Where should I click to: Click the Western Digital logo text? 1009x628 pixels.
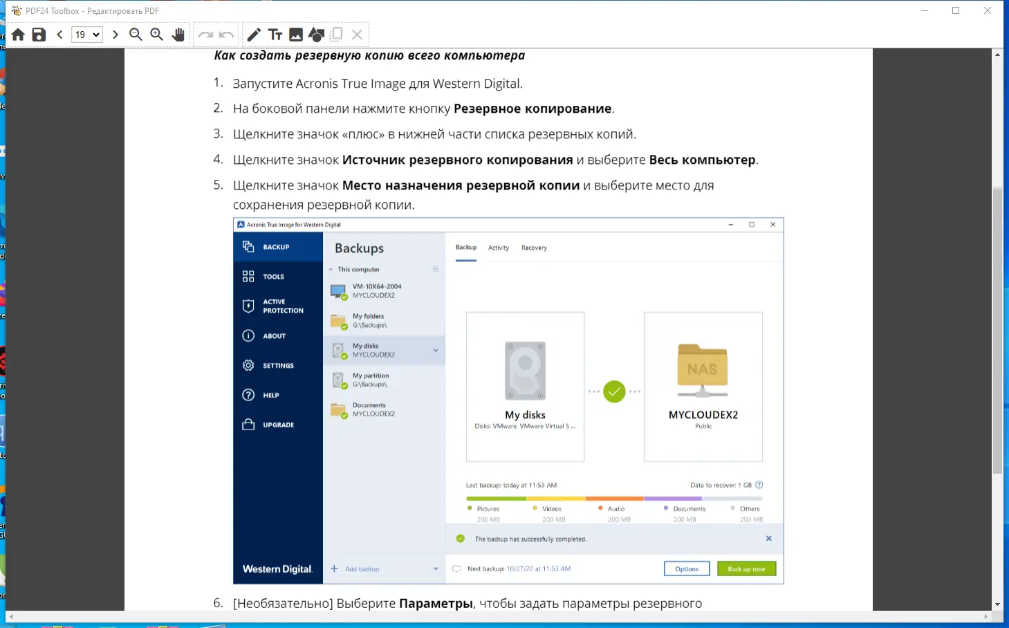pos(277,569)
